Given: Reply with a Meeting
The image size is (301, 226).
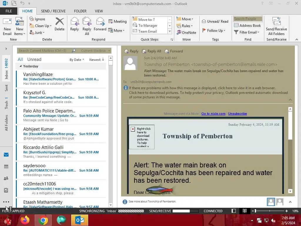Looking at the screenshot, I should (x=118, y=21).
